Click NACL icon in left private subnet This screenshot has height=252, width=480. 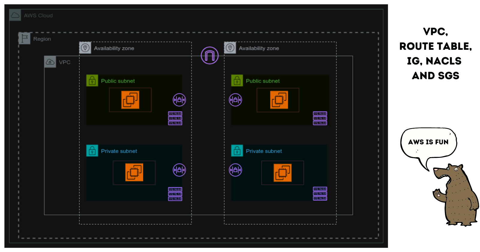(x=179, y=170)
